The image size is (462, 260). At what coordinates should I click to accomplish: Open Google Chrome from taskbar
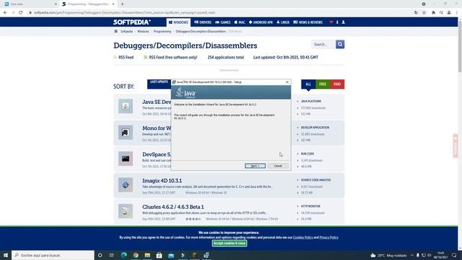coord(136,255)
